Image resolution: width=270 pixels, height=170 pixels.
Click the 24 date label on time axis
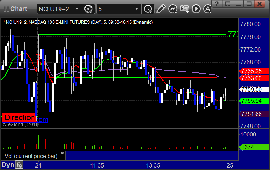[x=38, y=165]
